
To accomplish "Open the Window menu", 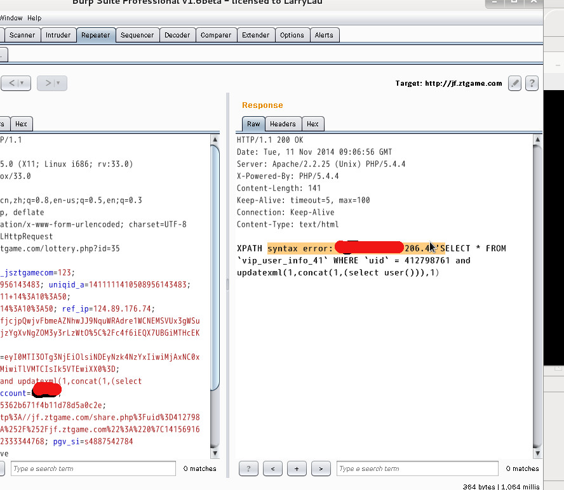I will 11,18.
